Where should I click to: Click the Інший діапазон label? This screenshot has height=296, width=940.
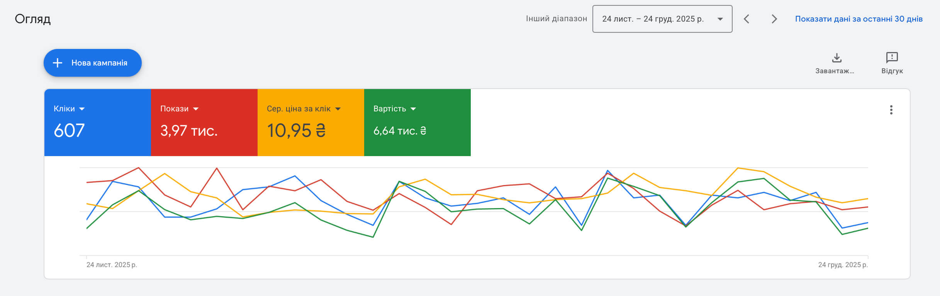(x=556, y=19)
